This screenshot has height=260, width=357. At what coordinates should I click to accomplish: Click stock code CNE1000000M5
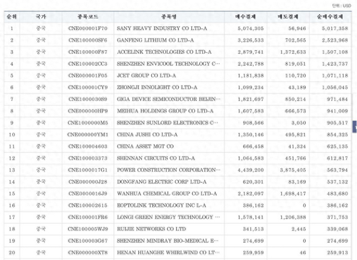pos(88,123)
